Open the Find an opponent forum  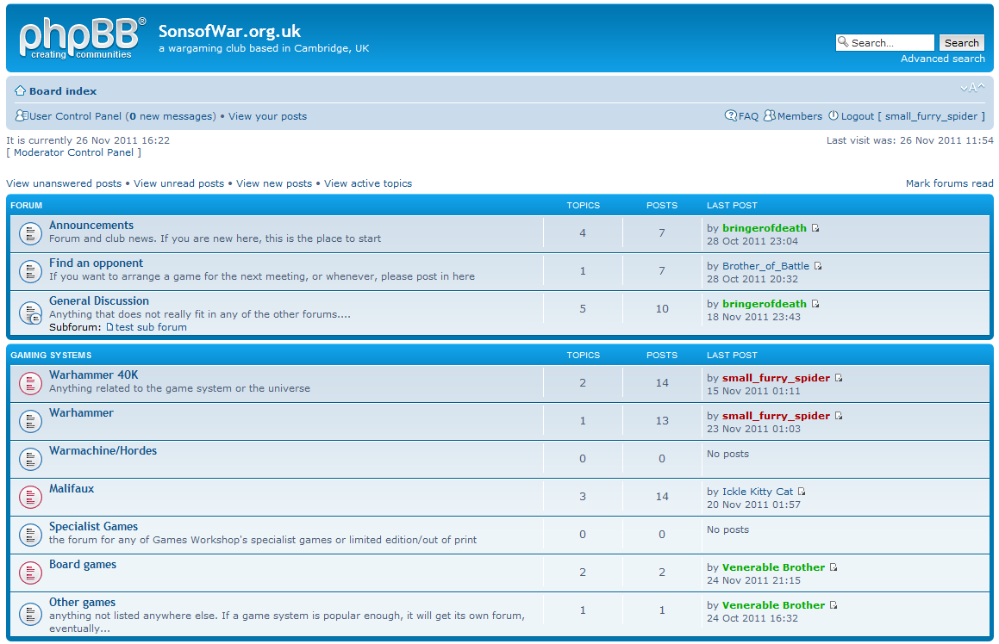click(97, 263)
